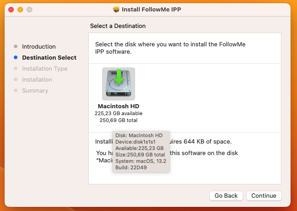The width and height of the screenshot is (297, 211).
Task: Click the bullet beside Summary
Action: [x=16, y=90]
